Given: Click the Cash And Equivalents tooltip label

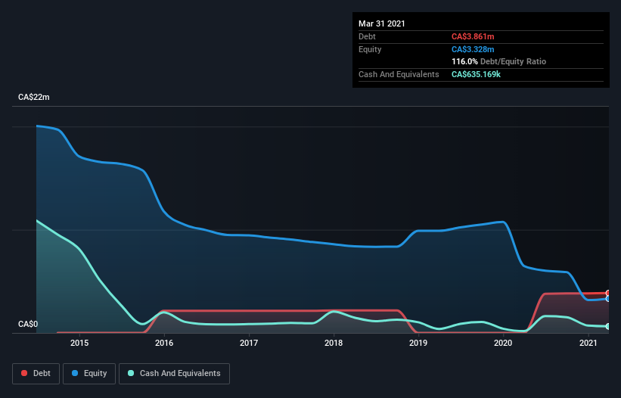Looking at the screenshot, I should 399,74.
